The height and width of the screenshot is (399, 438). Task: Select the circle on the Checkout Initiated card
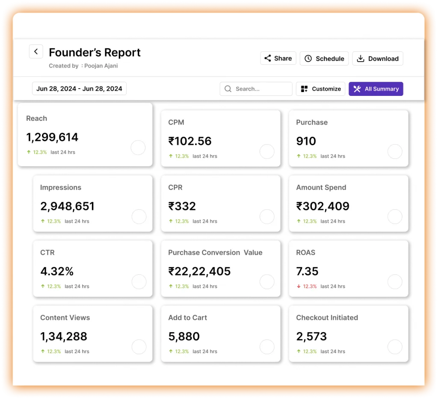tap(395, 347)
